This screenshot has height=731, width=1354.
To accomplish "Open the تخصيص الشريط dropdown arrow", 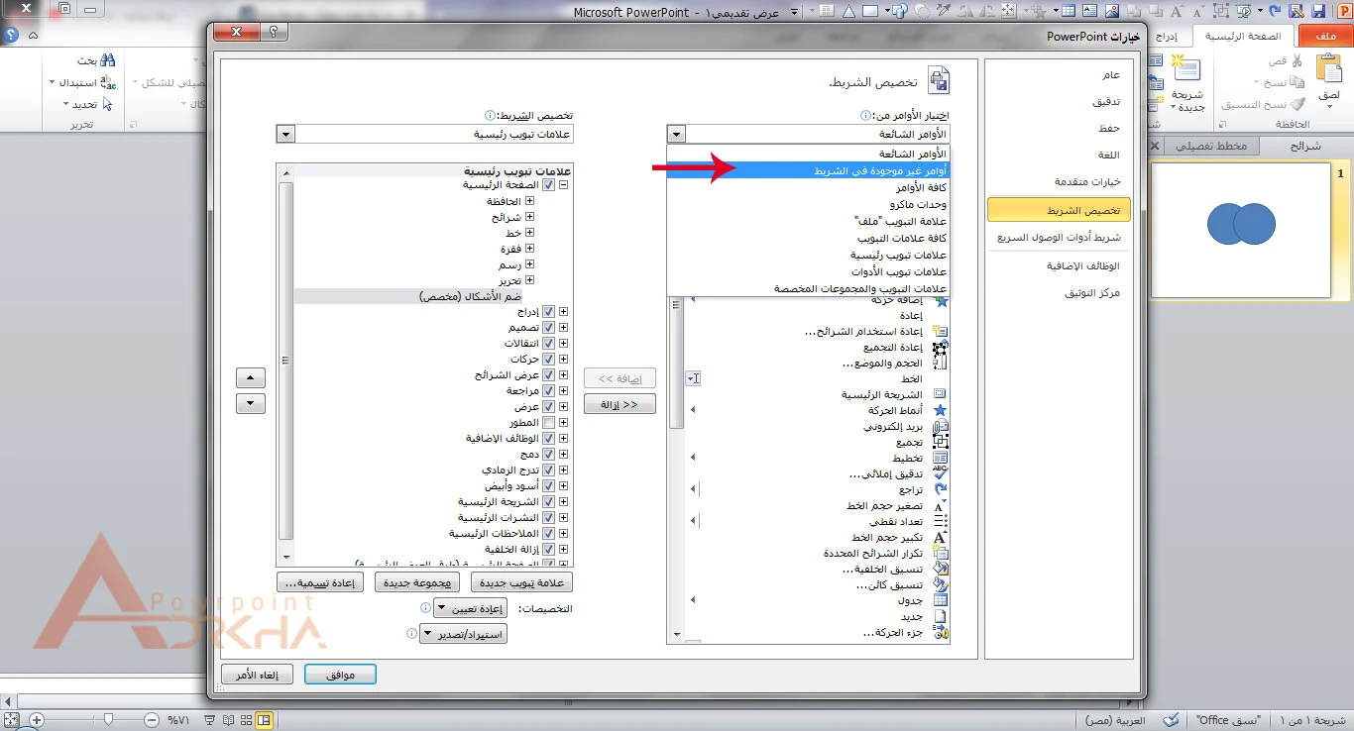I will (286, 134).
